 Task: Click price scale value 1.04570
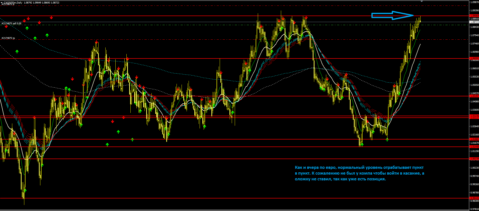point(474,93)
